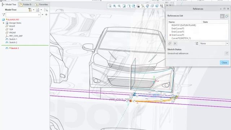Image resolution: width=231 pixels, height=130 pixels.
Task: Open the settings hammer dropdown arrow
Action: coord(34,10)
